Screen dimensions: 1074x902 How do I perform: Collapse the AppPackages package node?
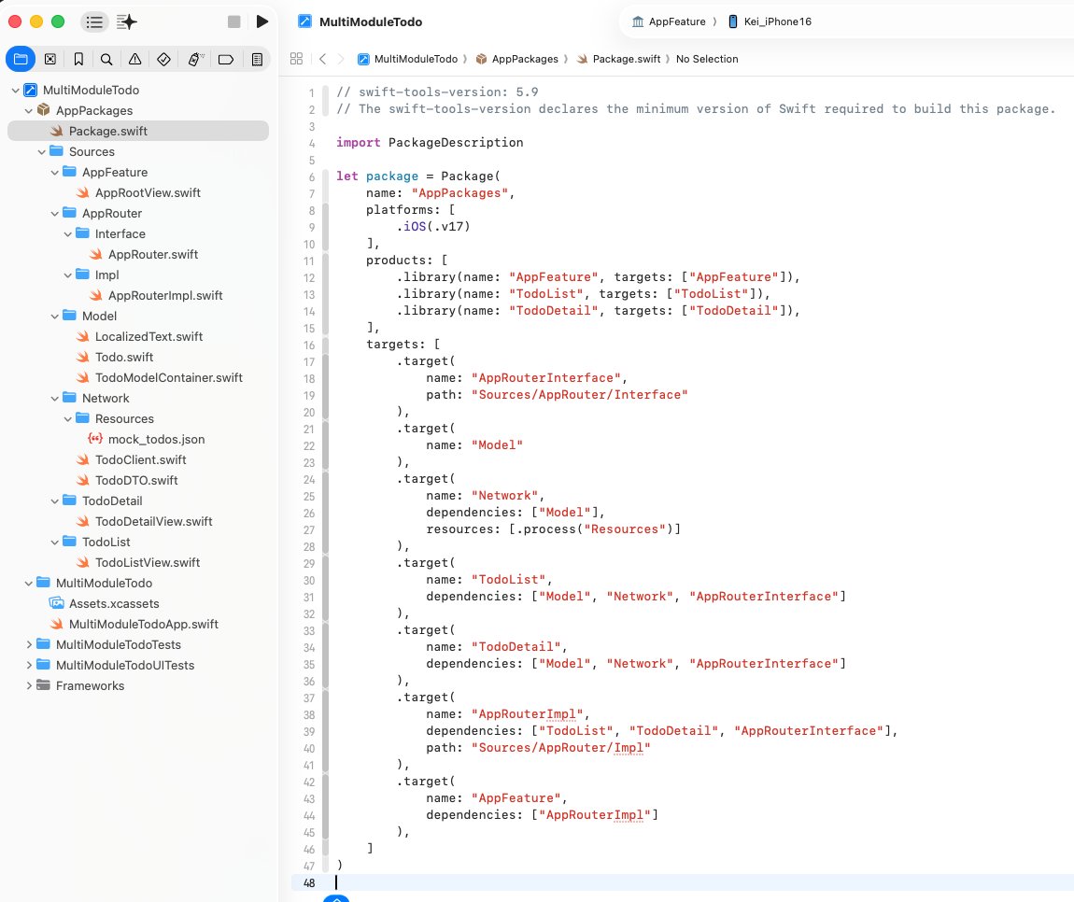(28, 110)
